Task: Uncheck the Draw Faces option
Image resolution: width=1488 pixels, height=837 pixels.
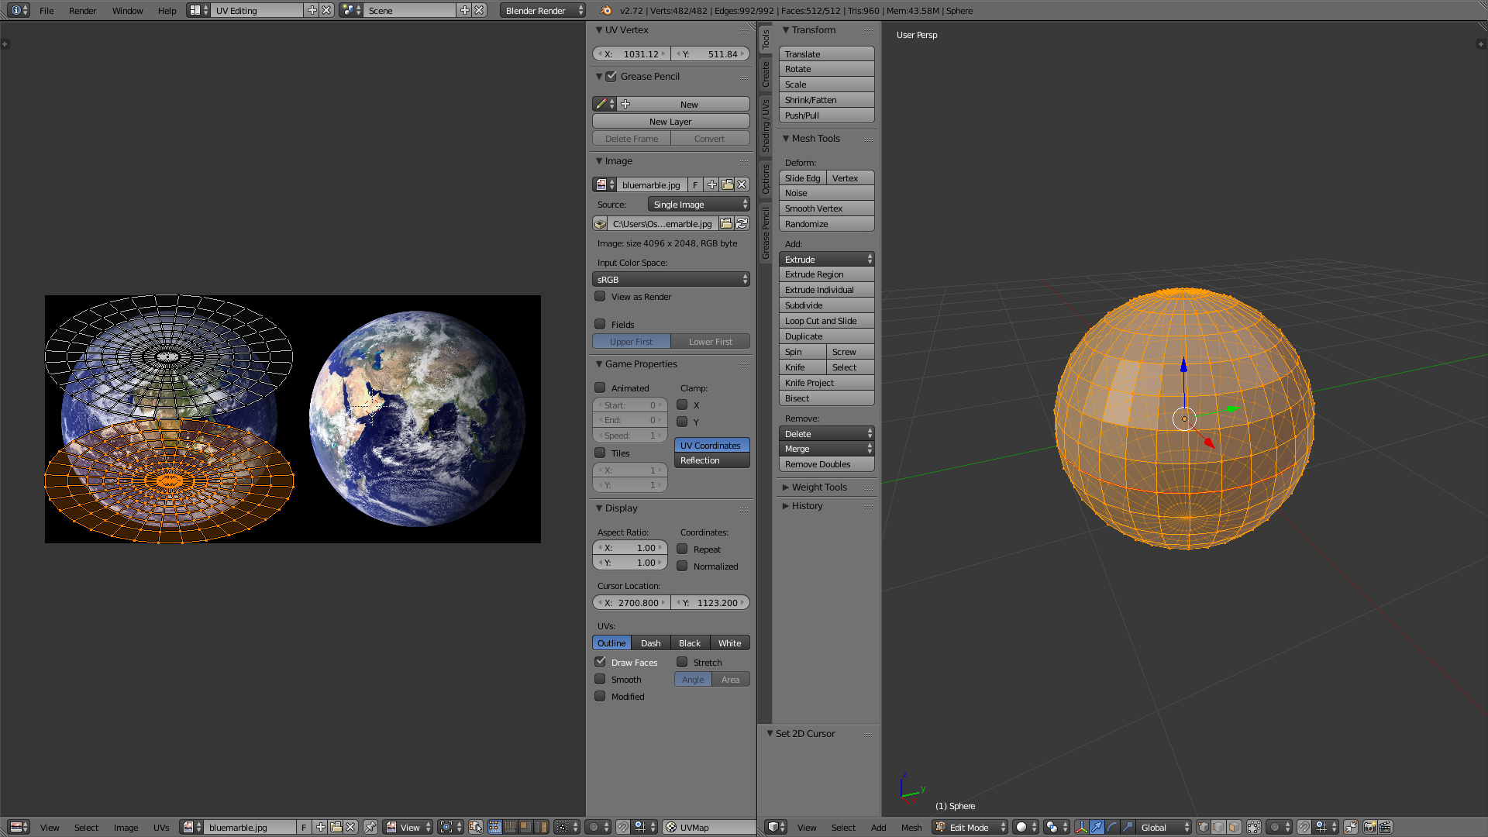Action: click(x=600, y=662)
